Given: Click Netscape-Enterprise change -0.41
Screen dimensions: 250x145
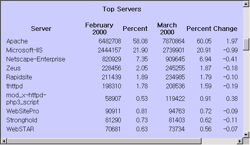Looking at the screenshot, I should 230,59.
